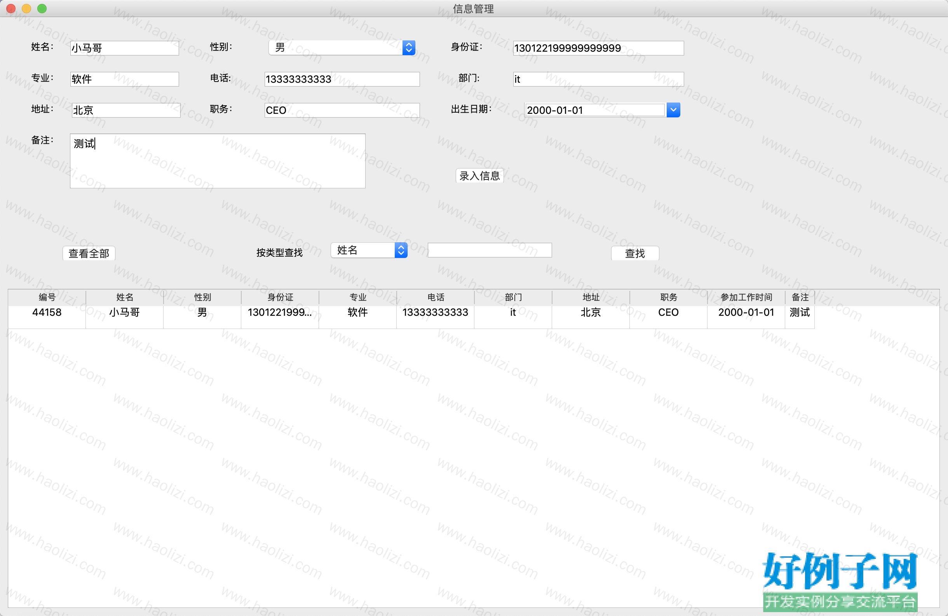Select table cell 2000-01-01 in the row
This screenshot has width=948, height=616.
[x=746, y=317]
